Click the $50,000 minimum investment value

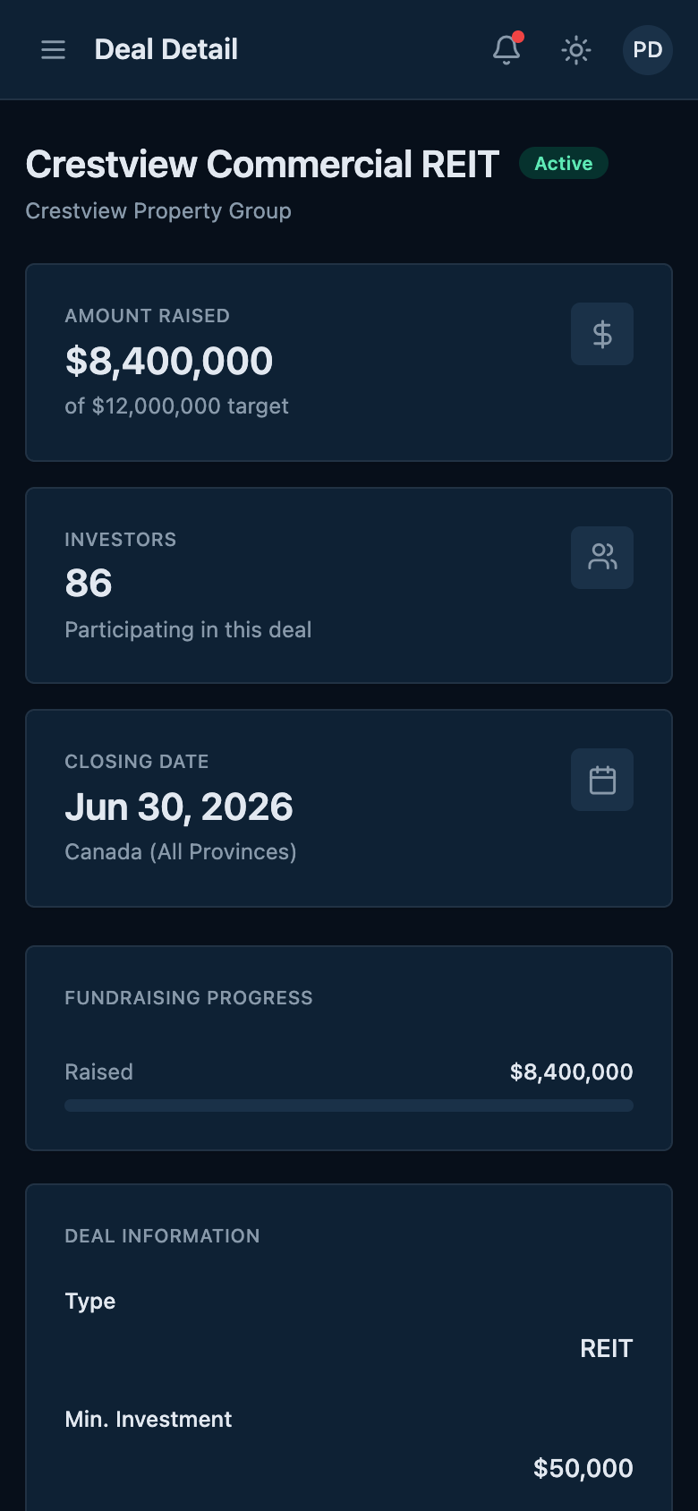pyautogui.click(x=583, y=1468)
